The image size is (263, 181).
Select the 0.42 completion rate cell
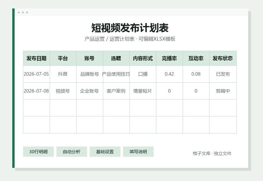169,74
